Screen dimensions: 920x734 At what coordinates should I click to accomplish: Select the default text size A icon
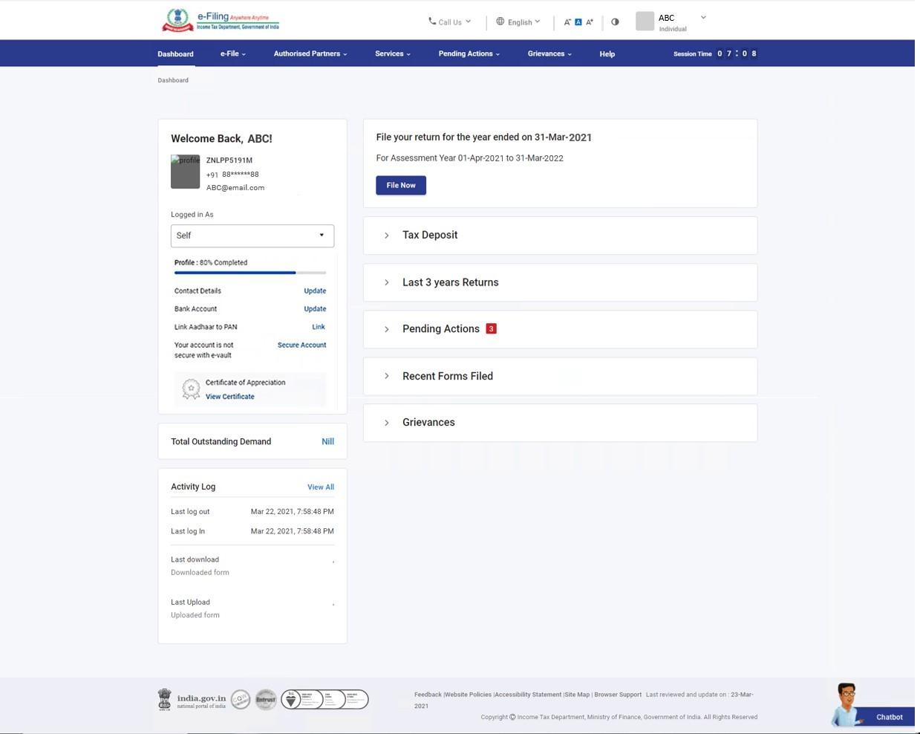click(x=578, y=22)
